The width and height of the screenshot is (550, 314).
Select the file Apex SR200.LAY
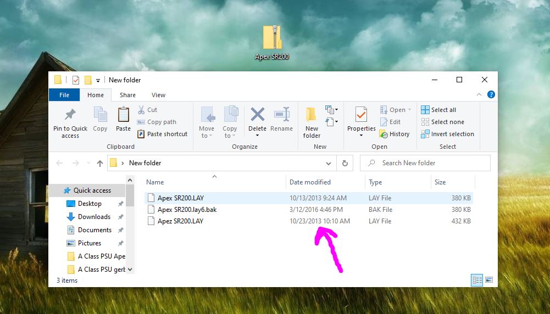(181, 198)
